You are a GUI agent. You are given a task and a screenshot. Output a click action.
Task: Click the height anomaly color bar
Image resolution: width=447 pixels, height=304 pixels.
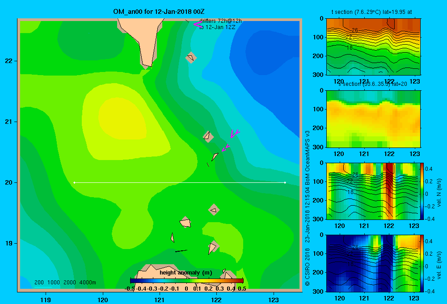[187, 281]
